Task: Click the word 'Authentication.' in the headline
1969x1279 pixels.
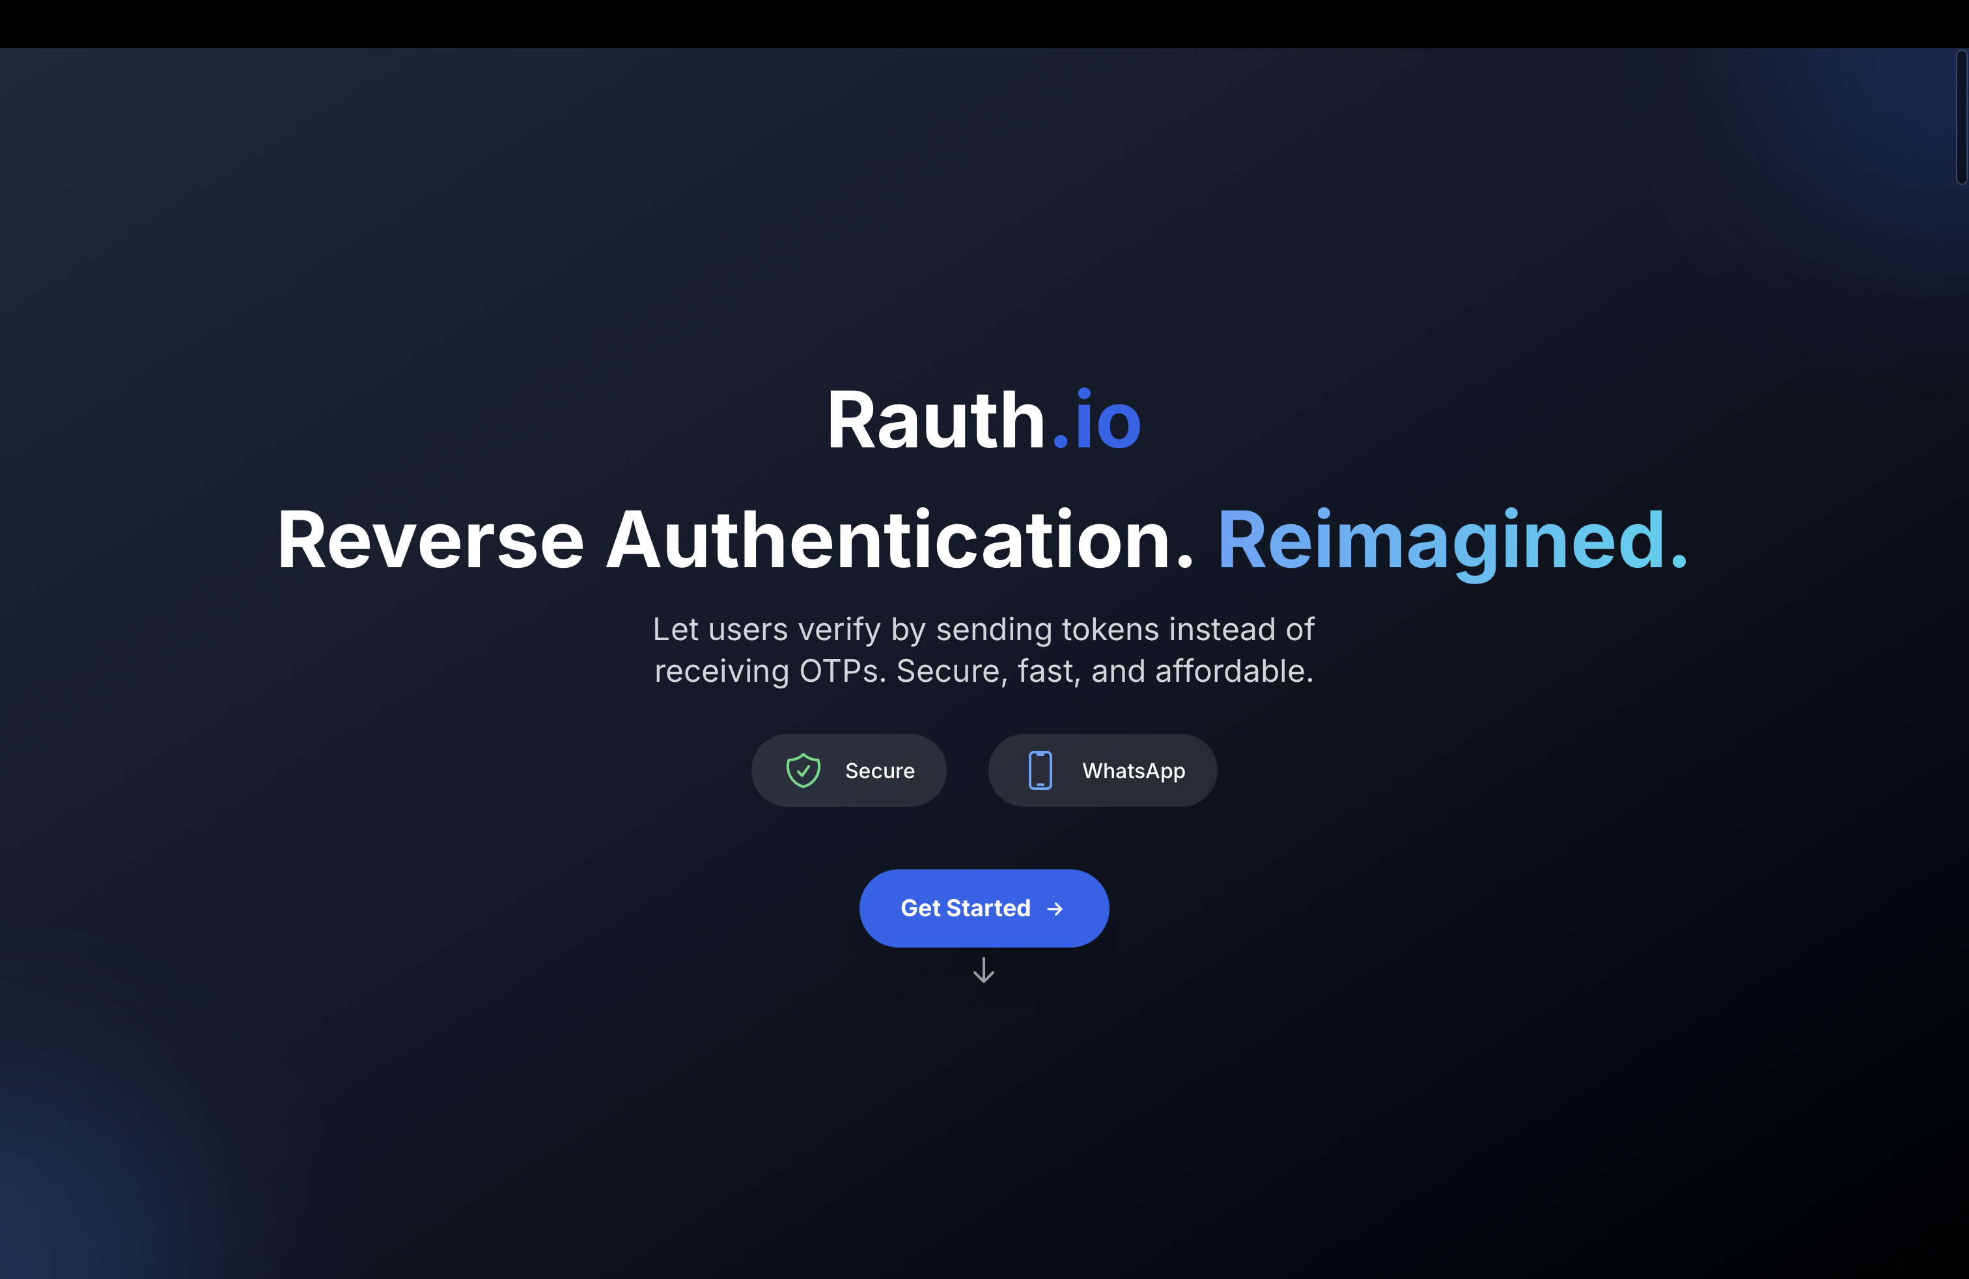Action: coord(900,541)
